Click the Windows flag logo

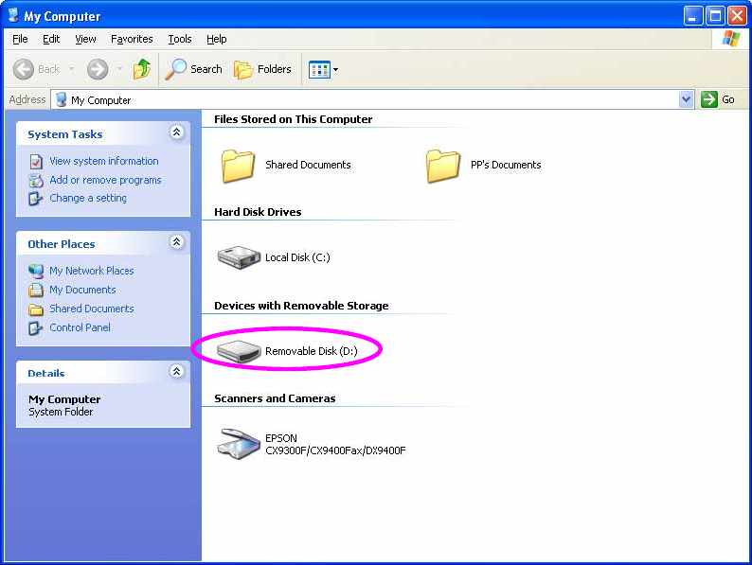click(730, 39)
